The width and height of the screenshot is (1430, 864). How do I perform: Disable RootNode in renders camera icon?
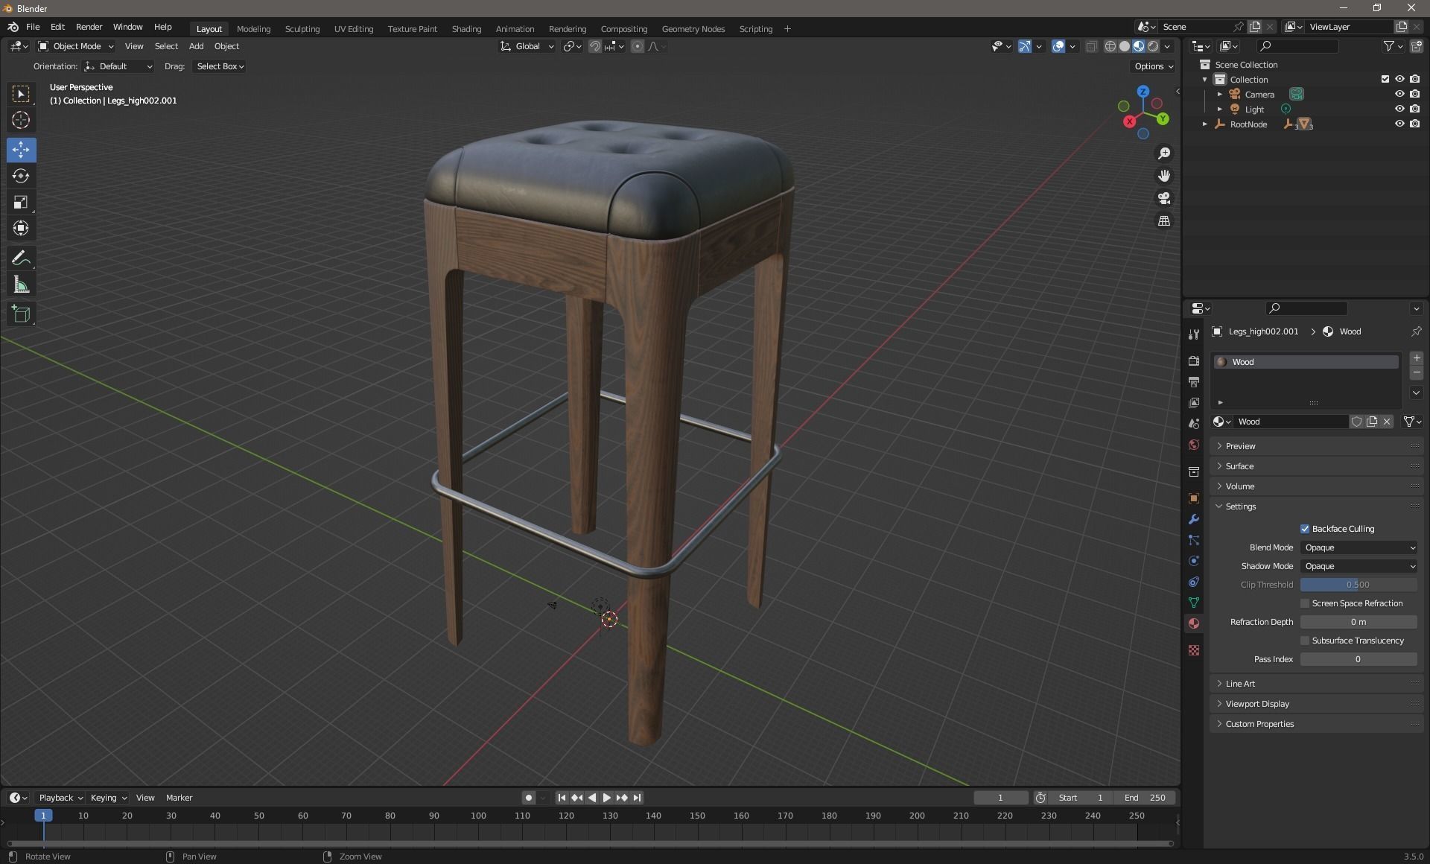click(1414, 124)
